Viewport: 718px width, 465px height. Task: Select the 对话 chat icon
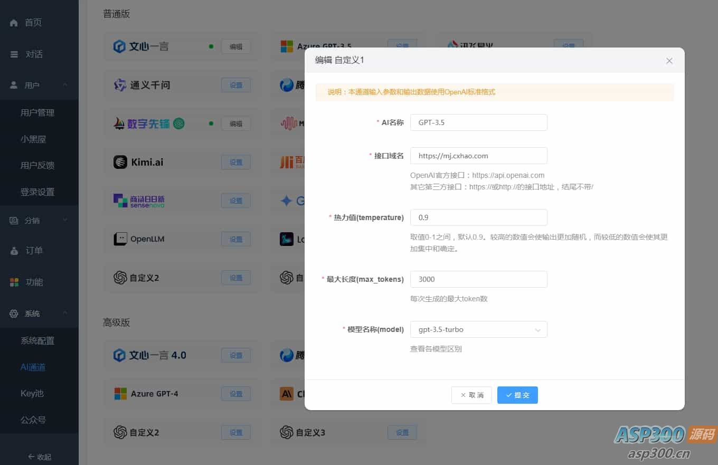pos(13,53)
